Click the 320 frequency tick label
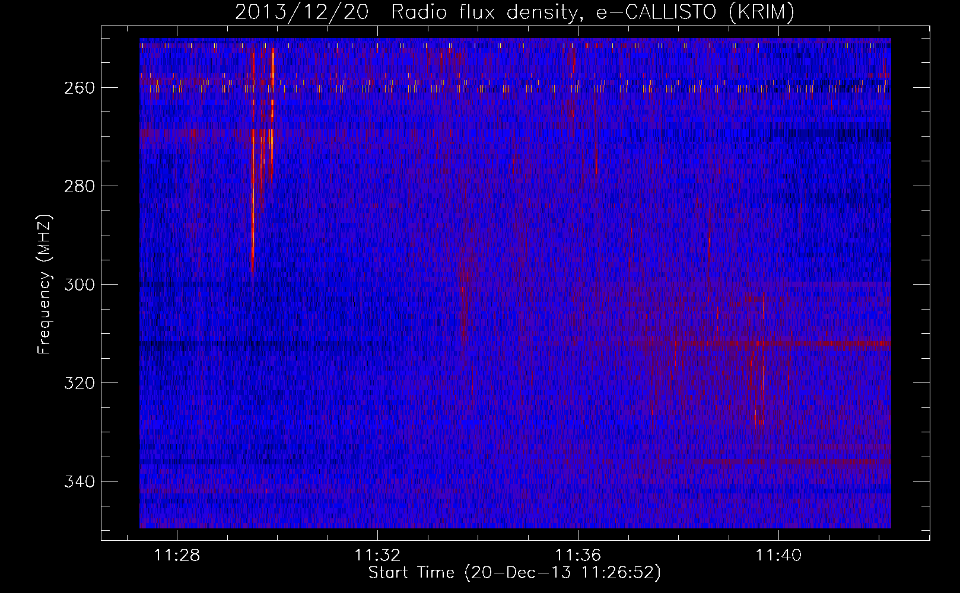This screenshot has width=960, height=593. coord(79,383)
